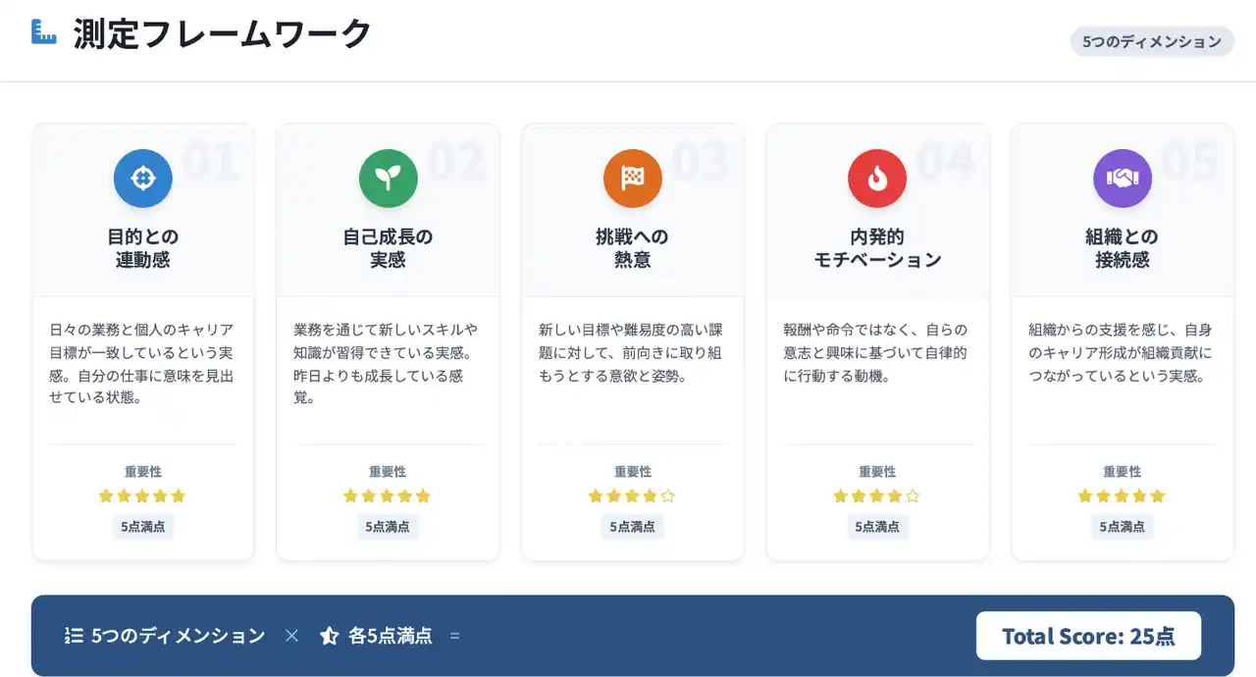Click the empty fifth star under 挑戦への熱意

tap(668, 496)
